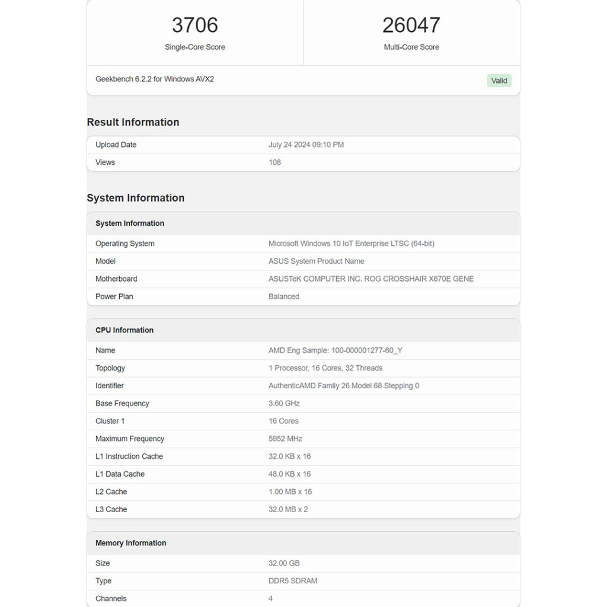Select the Views value 108
607x607 pixels.
click(x=274, y=162)
